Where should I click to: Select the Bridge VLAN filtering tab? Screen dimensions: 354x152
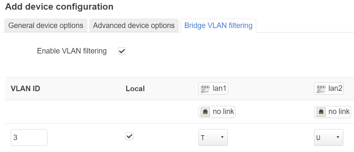[x=218, y=25]
